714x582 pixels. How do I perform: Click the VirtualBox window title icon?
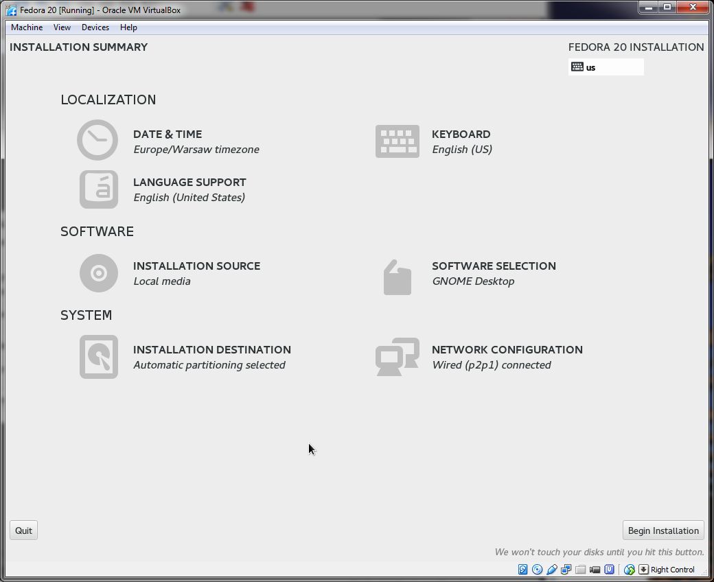tap(12, 10)
